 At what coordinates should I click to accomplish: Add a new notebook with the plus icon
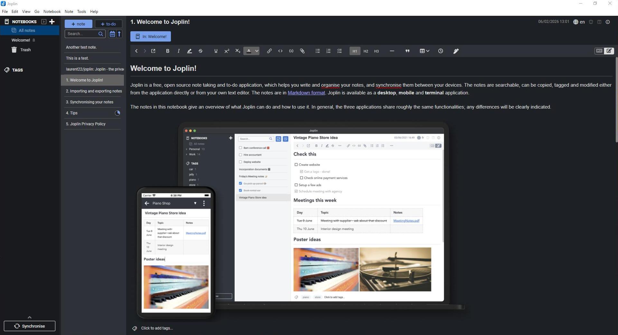click(52, 22)
